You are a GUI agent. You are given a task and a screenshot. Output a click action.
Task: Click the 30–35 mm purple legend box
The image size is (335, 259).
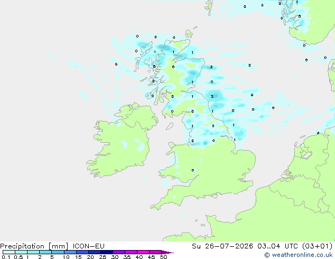click(118, 252)
